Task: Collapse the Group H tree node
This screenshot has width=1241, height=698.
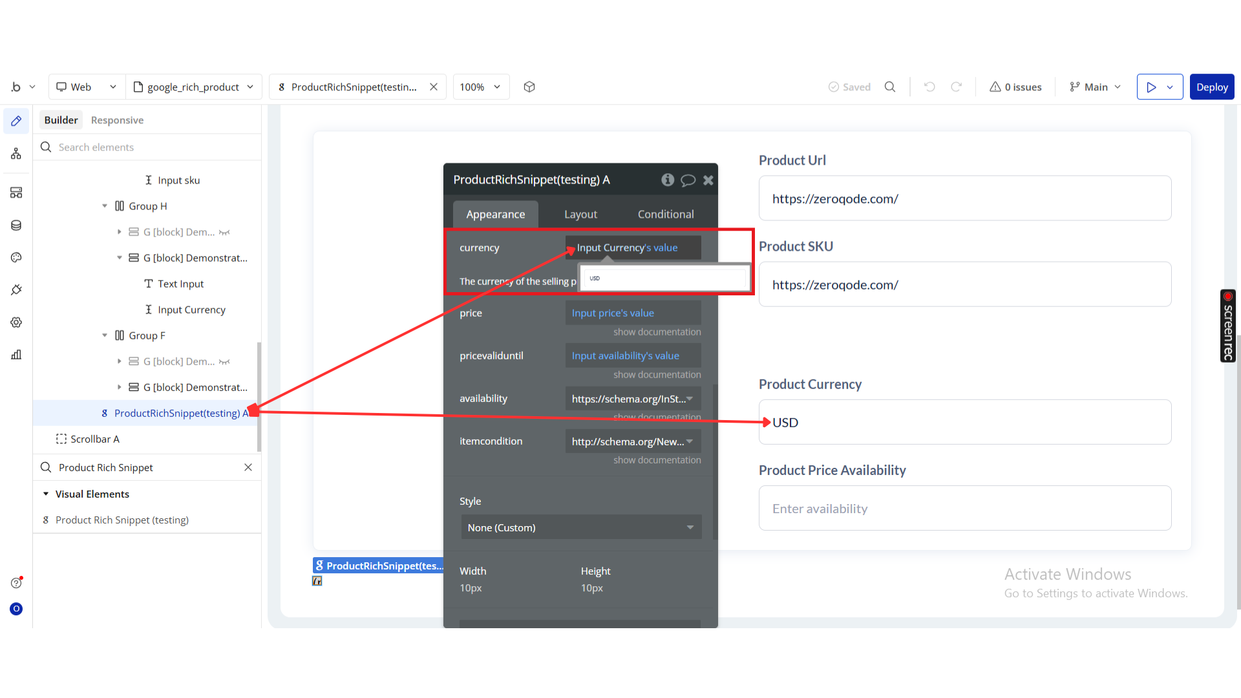Action: pyautogui.click(x=105, y=206)
